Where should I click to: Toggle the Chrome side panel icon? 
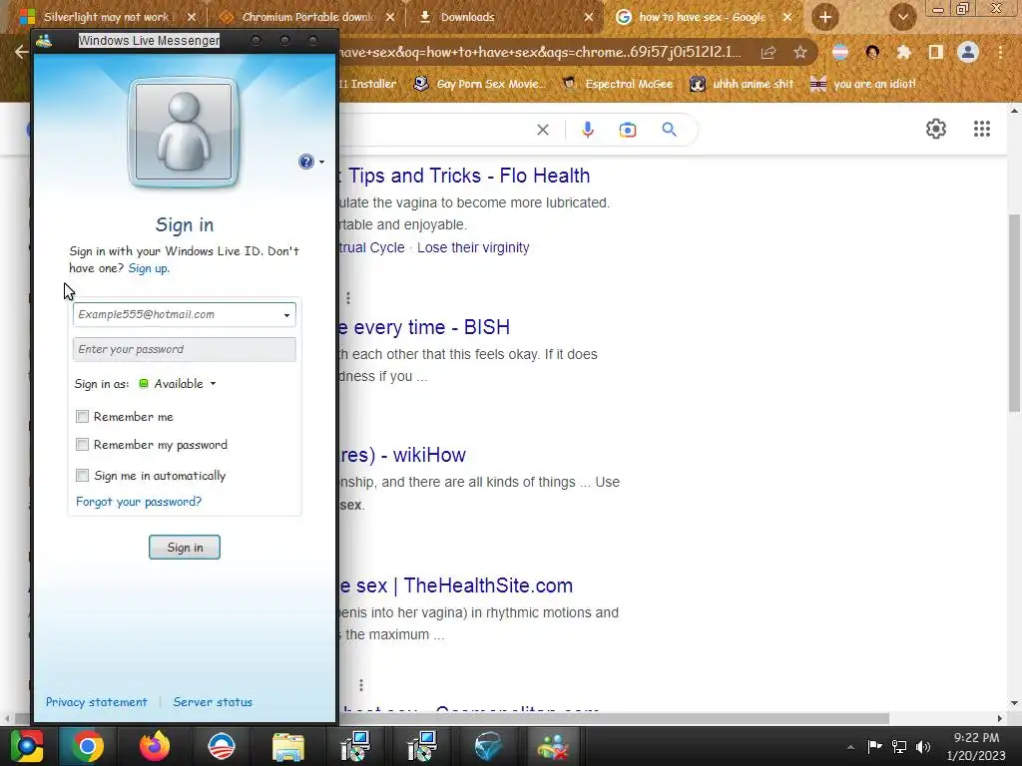936,52
